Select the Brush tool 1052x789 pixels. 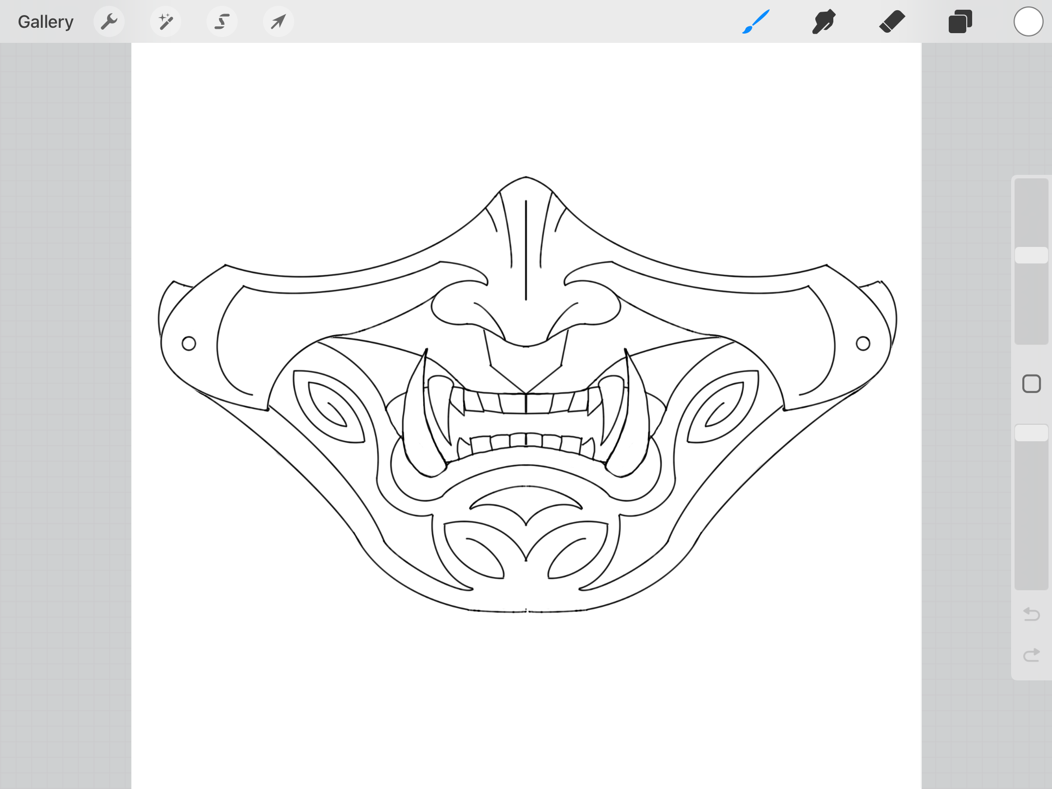(756, 21)
